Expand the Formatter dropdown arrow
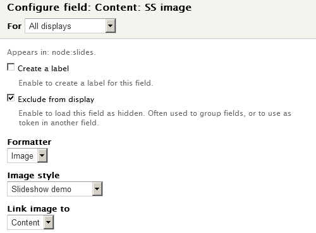Viewport: 316px width, 233px height. pos(42,156)
